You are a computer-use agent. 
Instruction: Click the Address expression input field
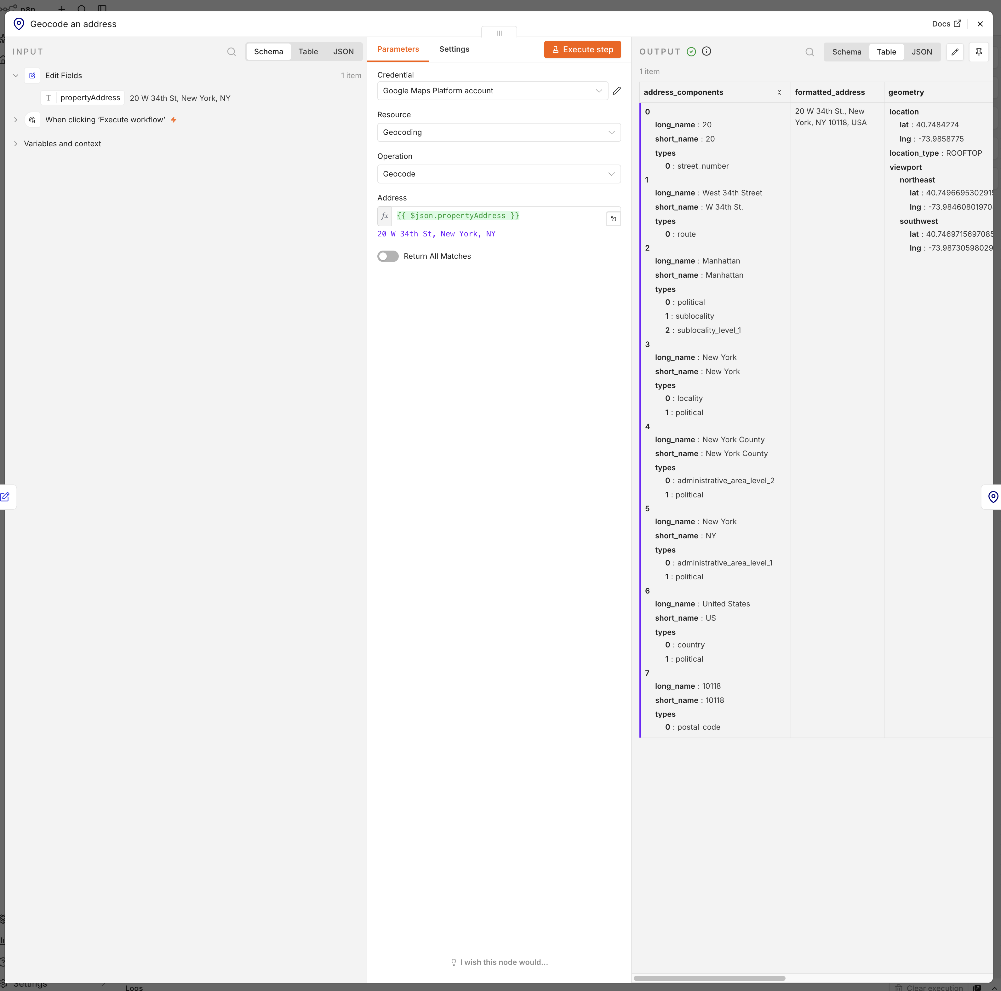pos(498,216)
